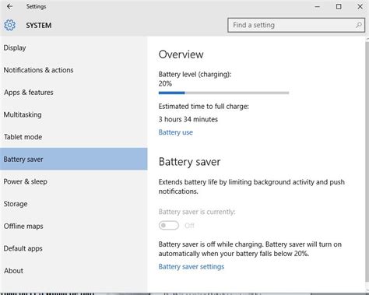Click the Settings gear icon
Viewport: 369px width, 295px height.
[9, 26]
